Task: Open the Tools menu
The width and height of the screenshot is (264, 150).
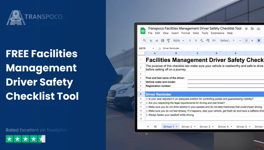Action: pyautogui.click(x=205, y=33)
